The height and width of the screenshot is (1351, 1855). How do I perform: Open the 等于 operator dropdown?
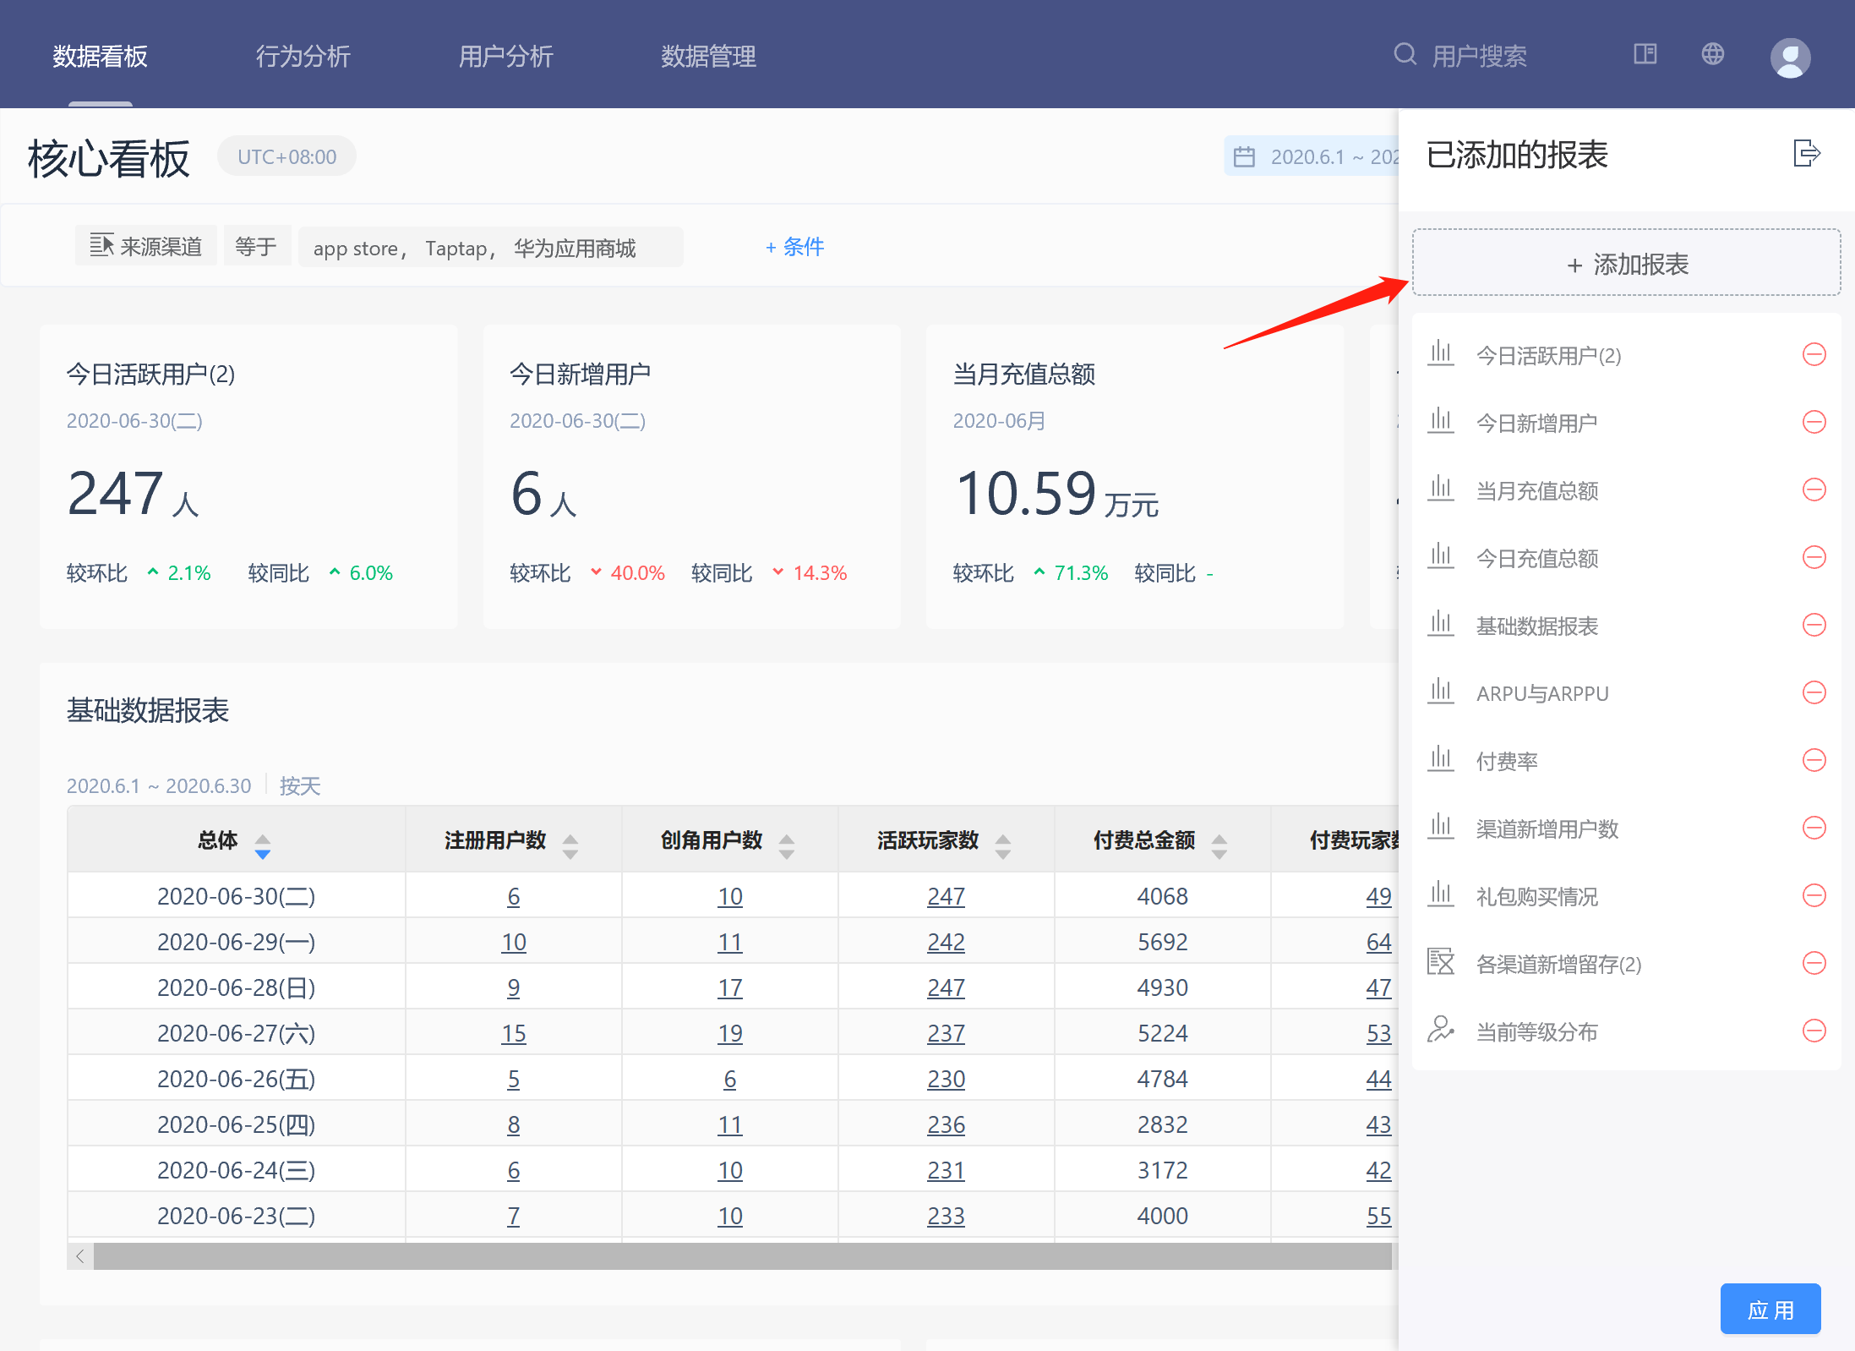point(257,246)
